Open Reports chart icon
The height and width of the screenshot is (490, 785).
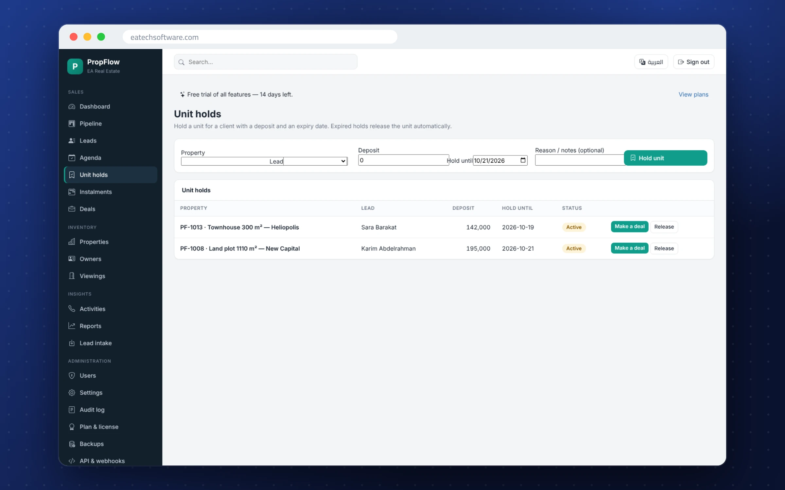point(72,326)
